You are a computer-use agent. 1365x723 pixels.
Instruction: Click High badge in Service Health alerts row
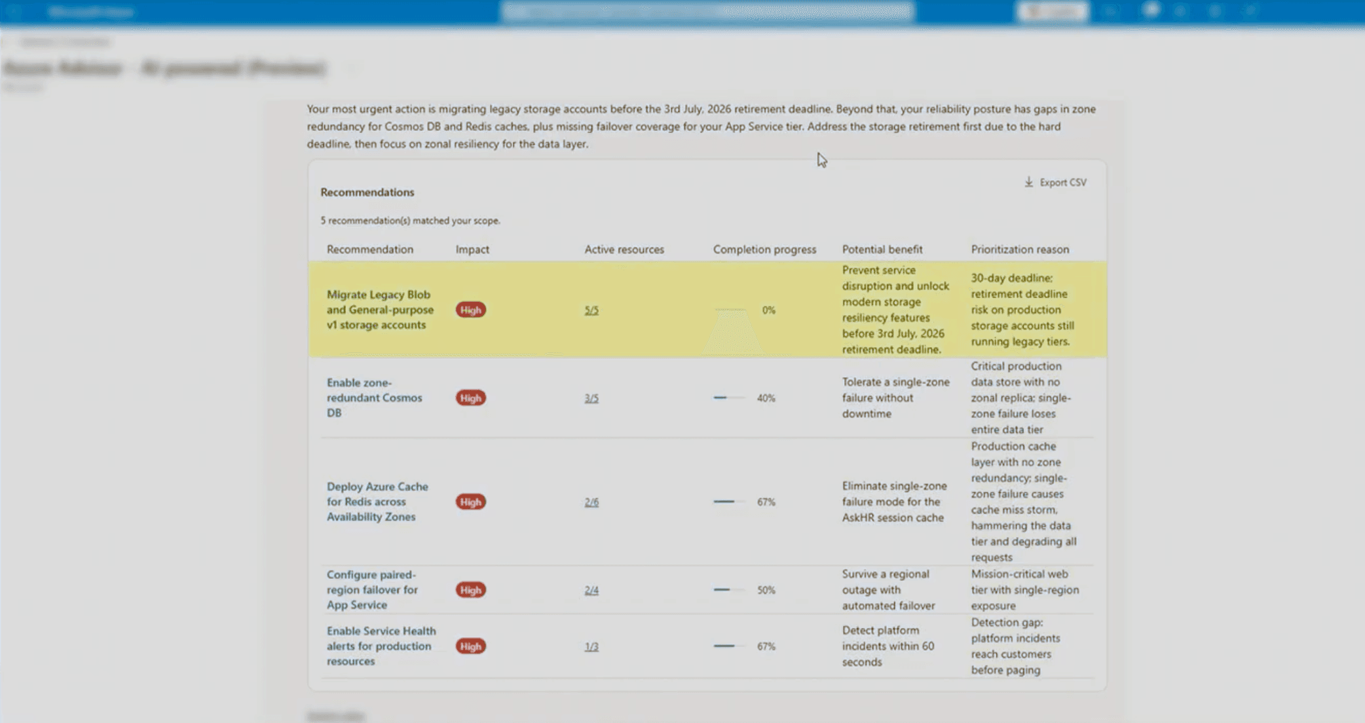(x=470, y=646)
